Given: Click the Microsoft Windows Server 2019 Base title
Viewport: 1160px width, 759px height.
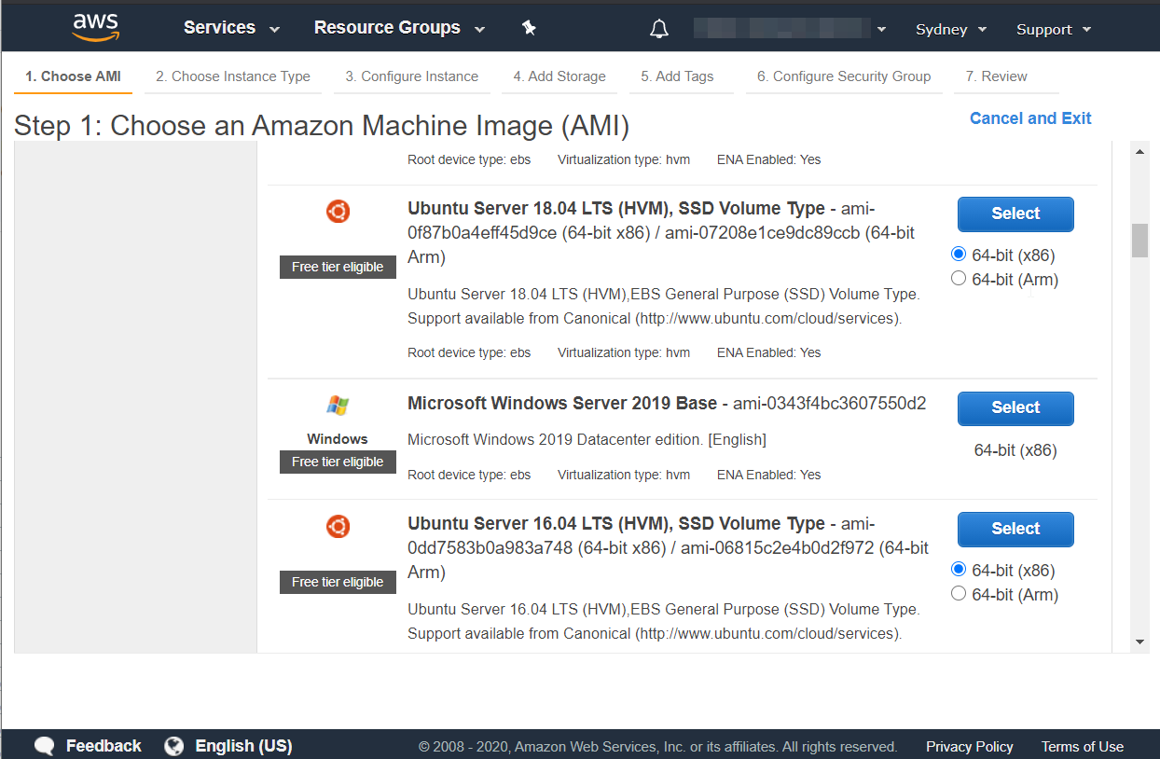Looking at the screenshot, I should (562, 403).
